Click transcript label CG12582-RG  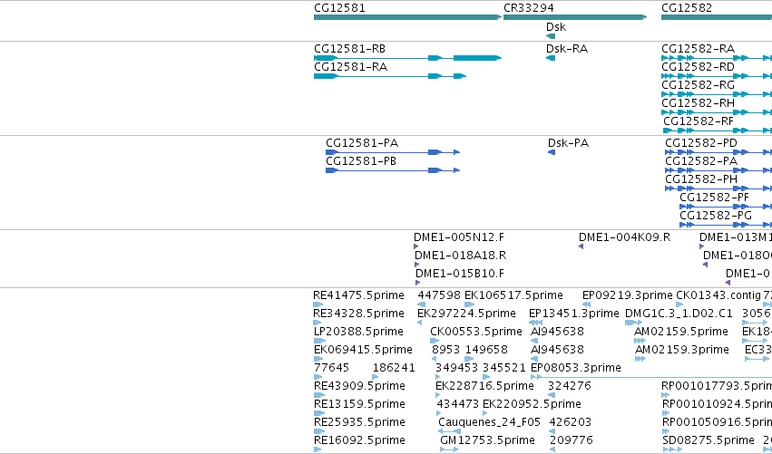(698, 84)
